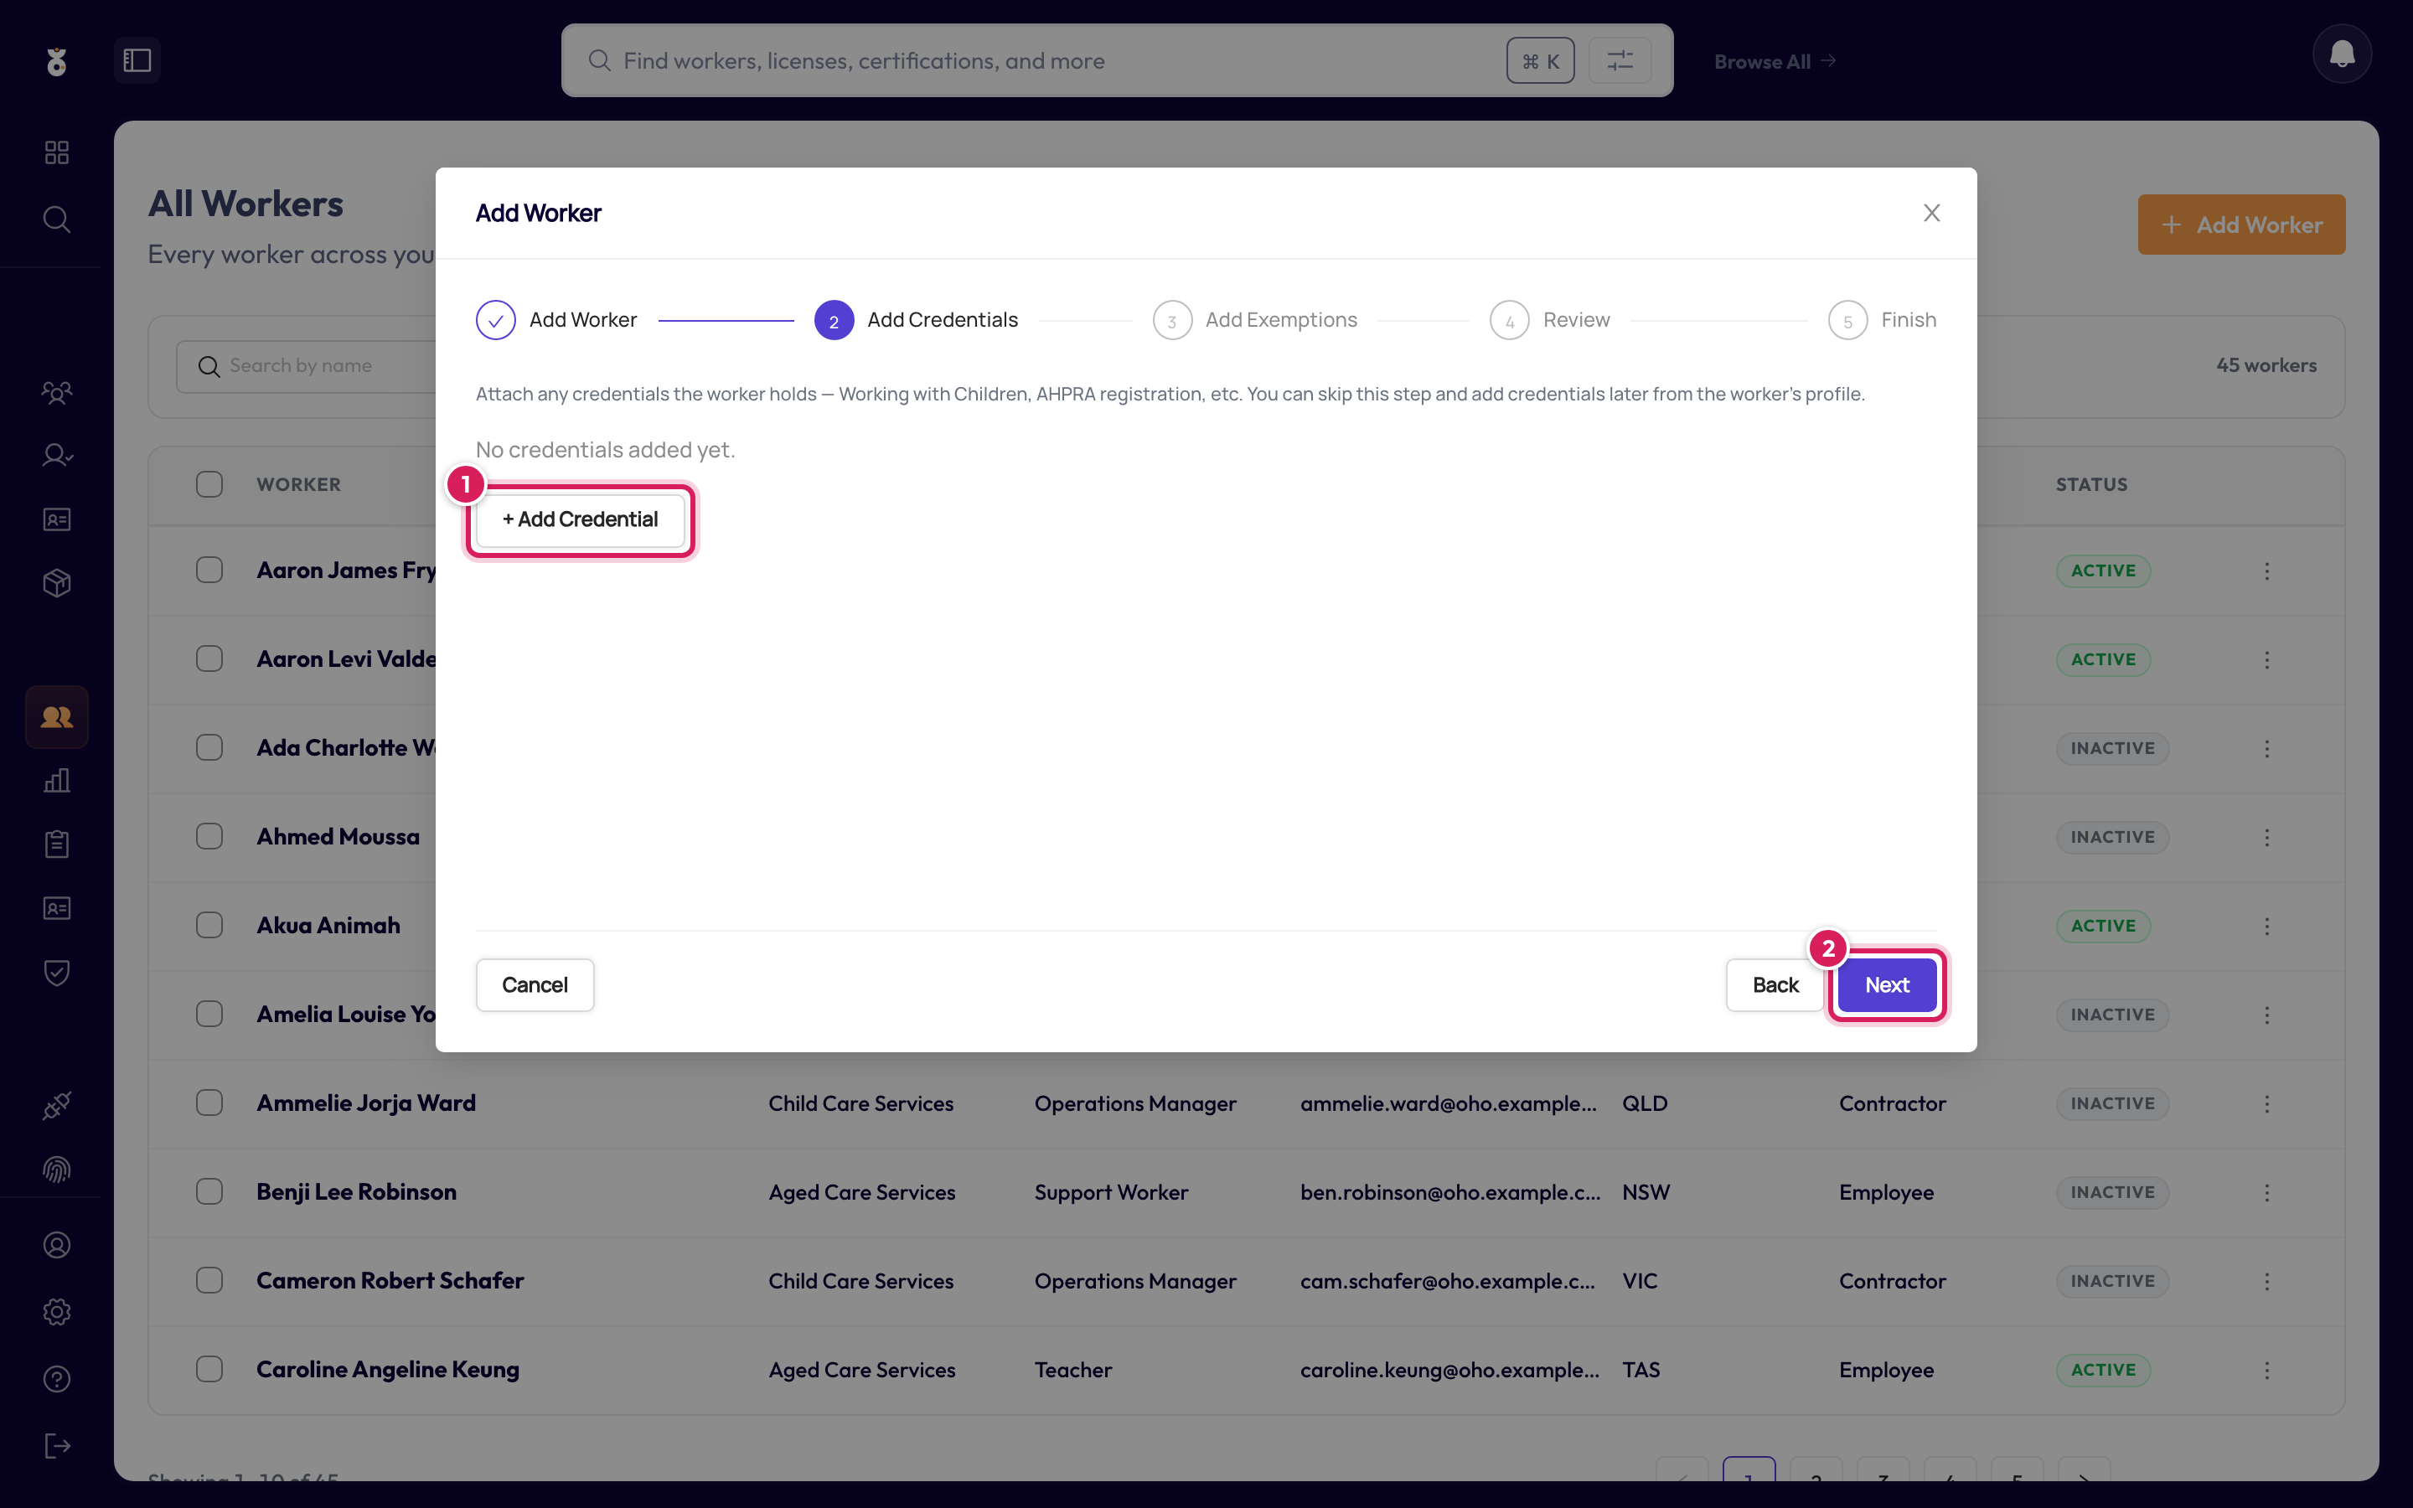
Task: Open the clipboard icon in sidebar
Action: coord(57,844)
